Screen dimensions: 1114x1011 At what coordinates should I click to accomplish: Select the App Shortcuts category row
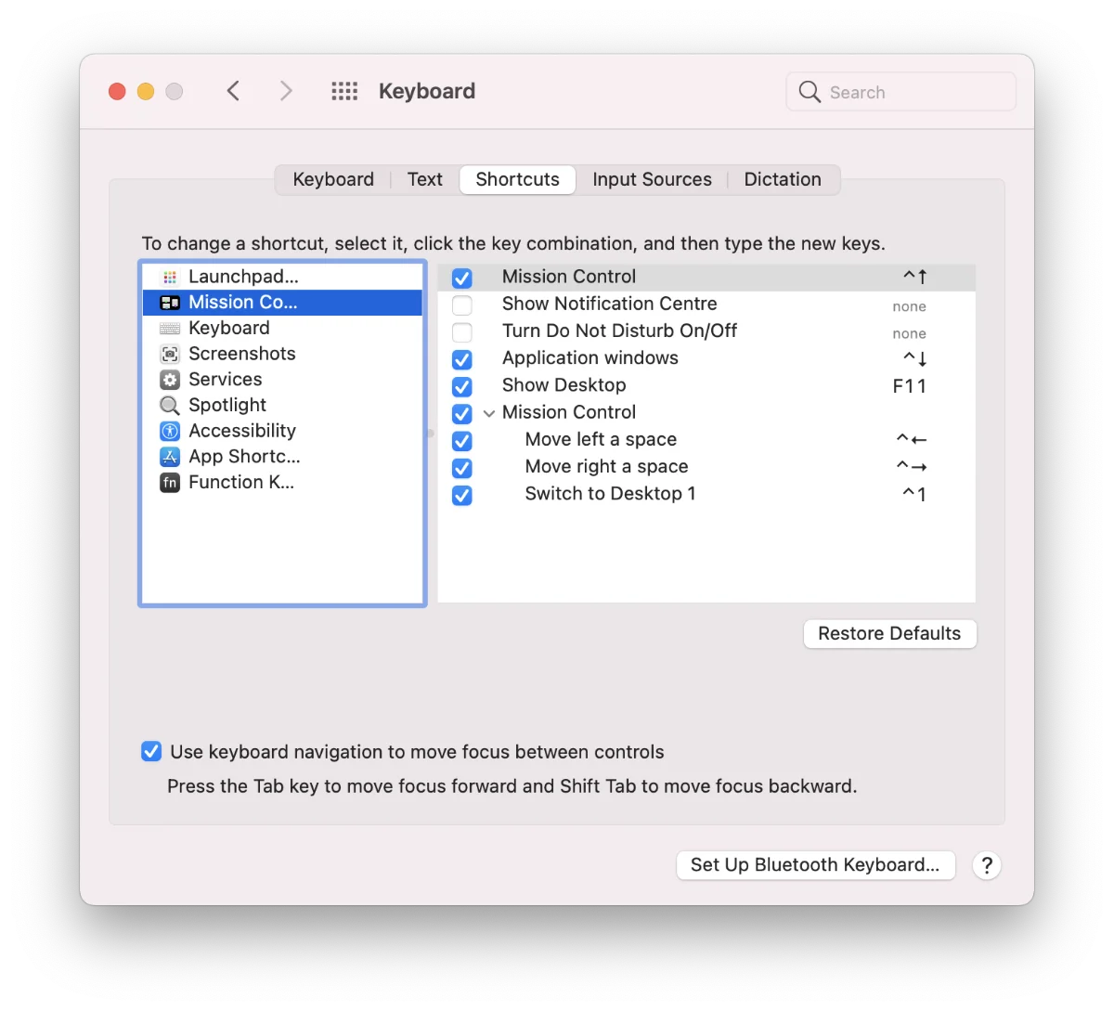282,457
